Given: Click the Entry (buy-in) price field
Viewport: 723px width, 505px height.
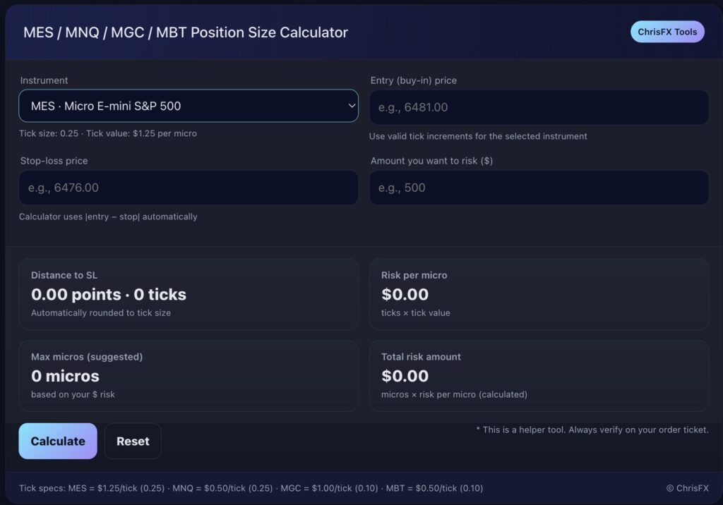Looking at the screenshot, I should point(539,107).
